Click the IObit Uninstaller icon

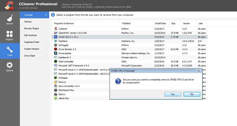[56, 62]
